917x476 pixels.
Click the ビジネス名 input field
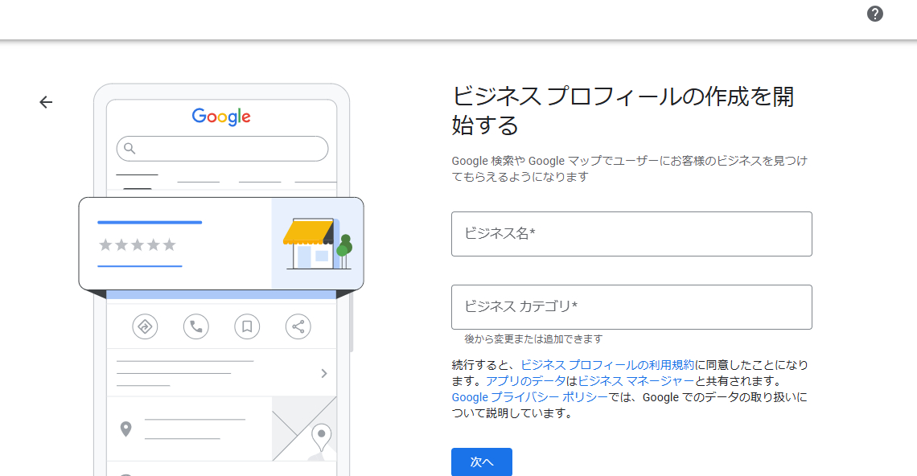point(631,234)
